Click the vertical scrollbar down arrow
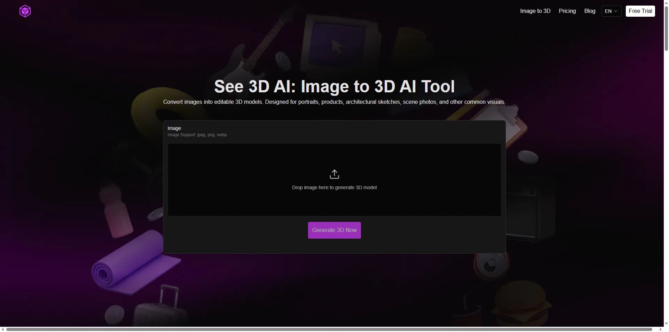669x332 pixels. [x=666, y=324]
